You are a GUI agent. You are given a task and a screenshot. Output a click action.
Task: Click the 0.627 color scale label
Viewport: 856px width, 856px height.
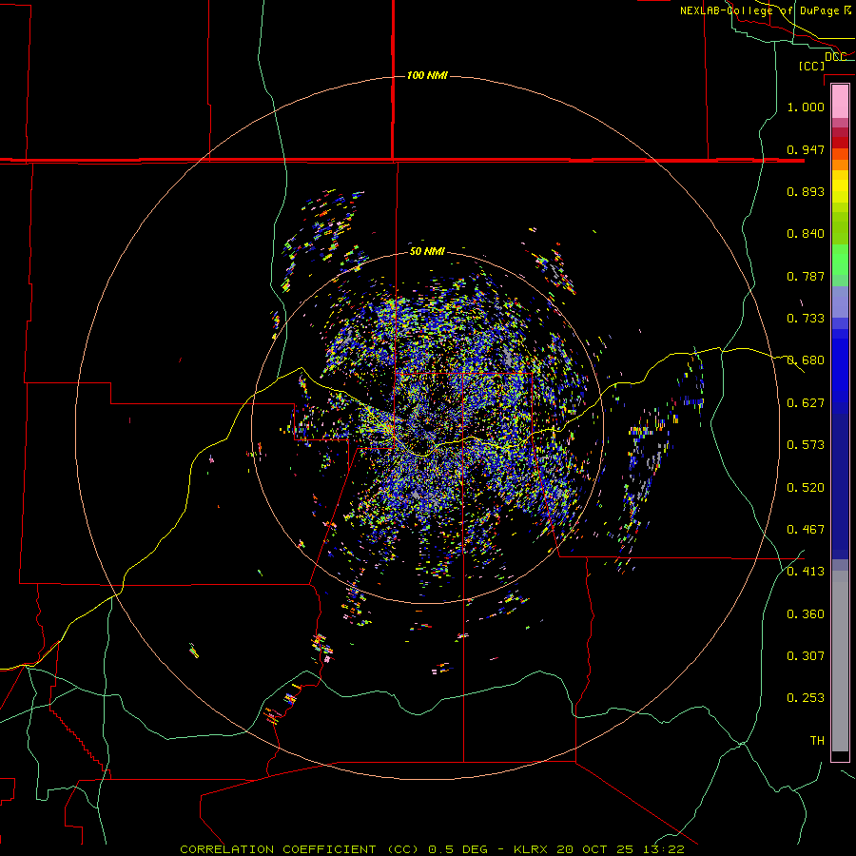806,403
